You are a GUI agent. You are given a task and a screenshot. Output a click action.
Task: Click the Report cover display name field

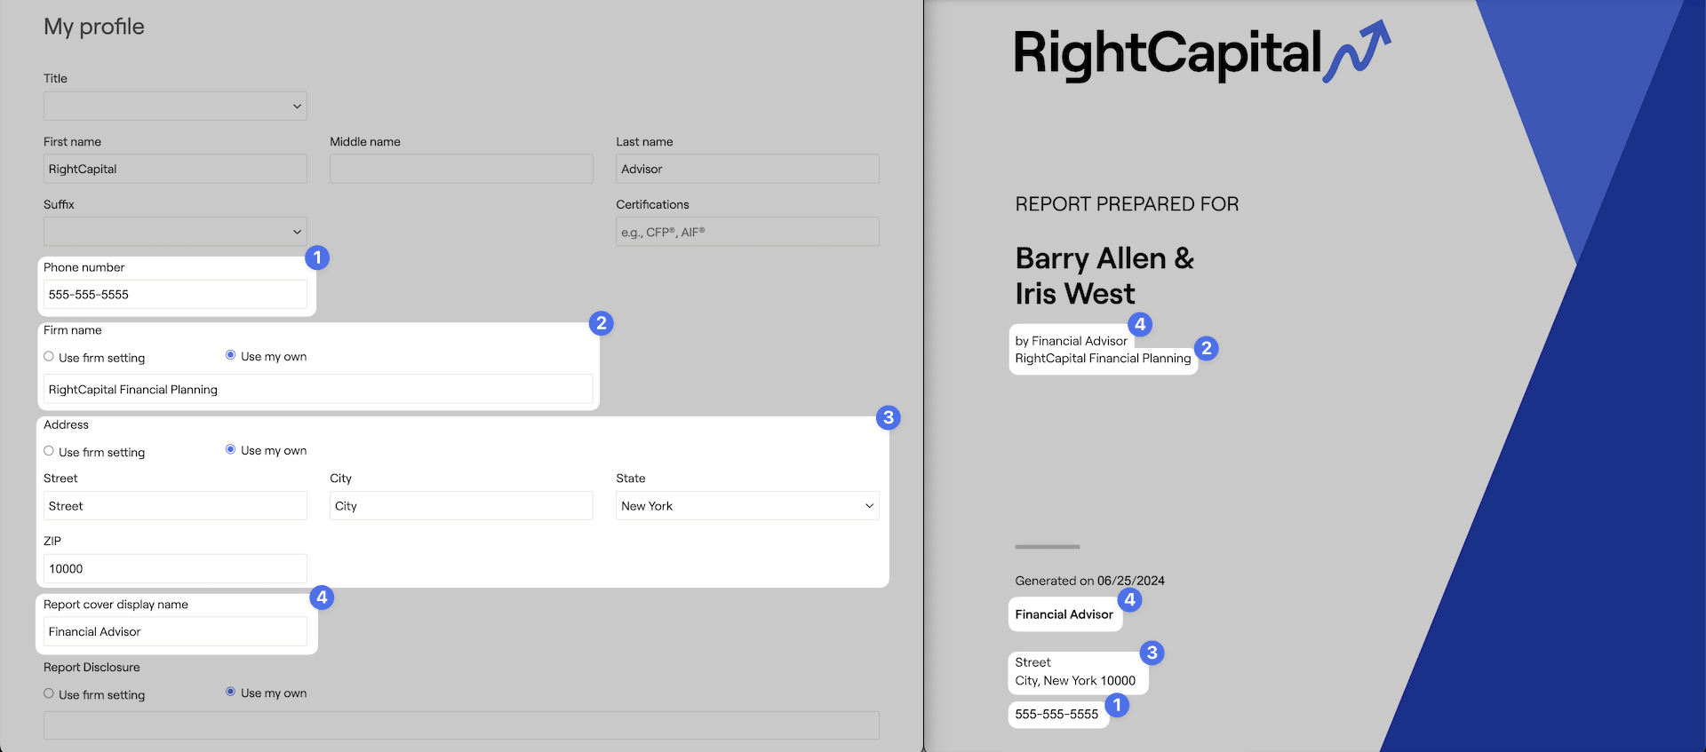(x=175, y=632)
